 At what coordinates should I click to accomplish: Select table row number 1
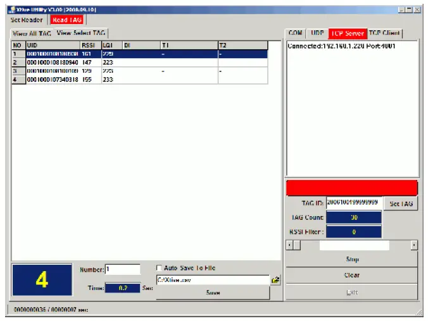click(140, 54)
